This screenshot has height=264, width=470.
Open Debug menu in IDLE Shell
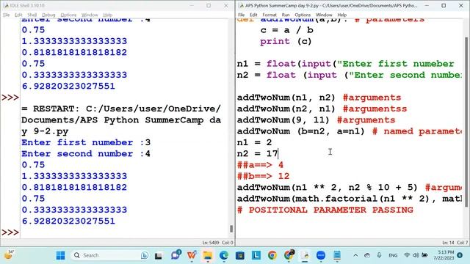48,15
